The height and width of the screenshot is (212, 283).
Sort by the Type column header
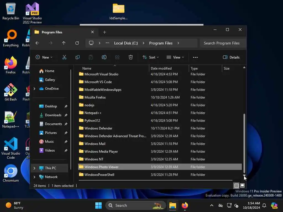click(205, 68)
